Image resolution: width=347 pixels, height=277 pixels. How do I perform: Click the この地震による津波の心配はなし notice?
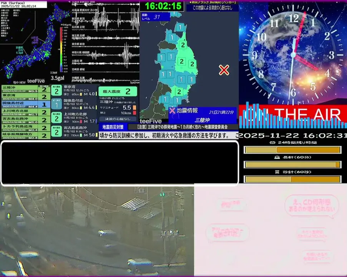tap(213, 8)
